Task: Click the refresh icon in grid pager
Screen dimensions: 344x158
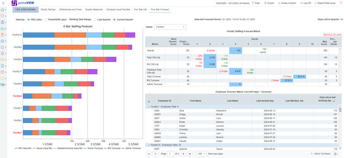Action: tap(335, 154)
